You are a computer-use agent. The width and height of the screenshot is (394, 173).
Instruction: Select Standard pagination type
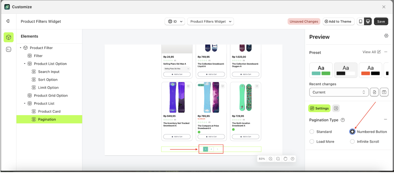[x=312, y=132]
